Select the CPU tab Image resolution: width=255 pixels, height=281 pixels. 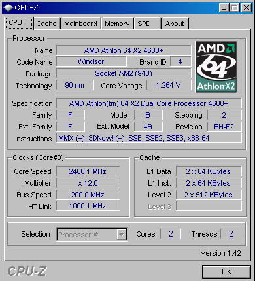[x=19, y=23]
